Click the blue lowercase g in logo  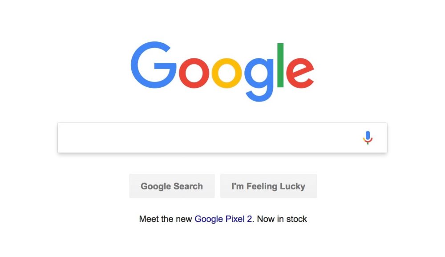pos(259,80)
